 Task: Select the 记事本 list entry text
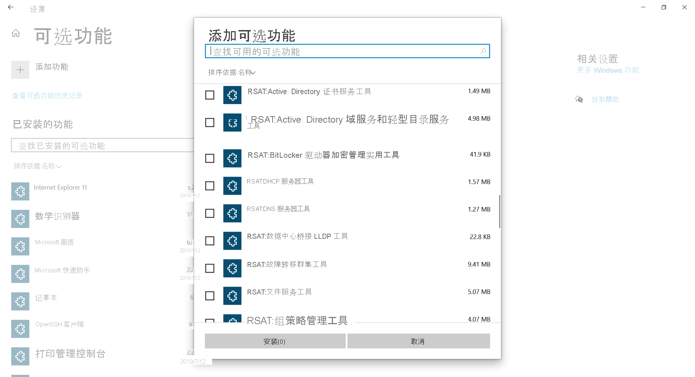click(46, 298)
